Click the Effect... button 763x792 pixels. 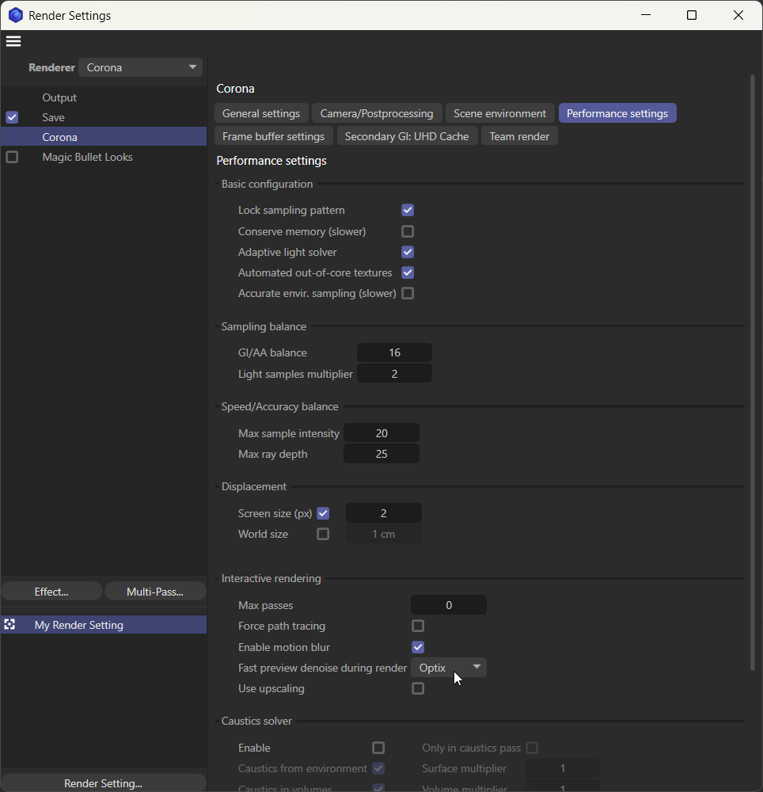(51, 592)
